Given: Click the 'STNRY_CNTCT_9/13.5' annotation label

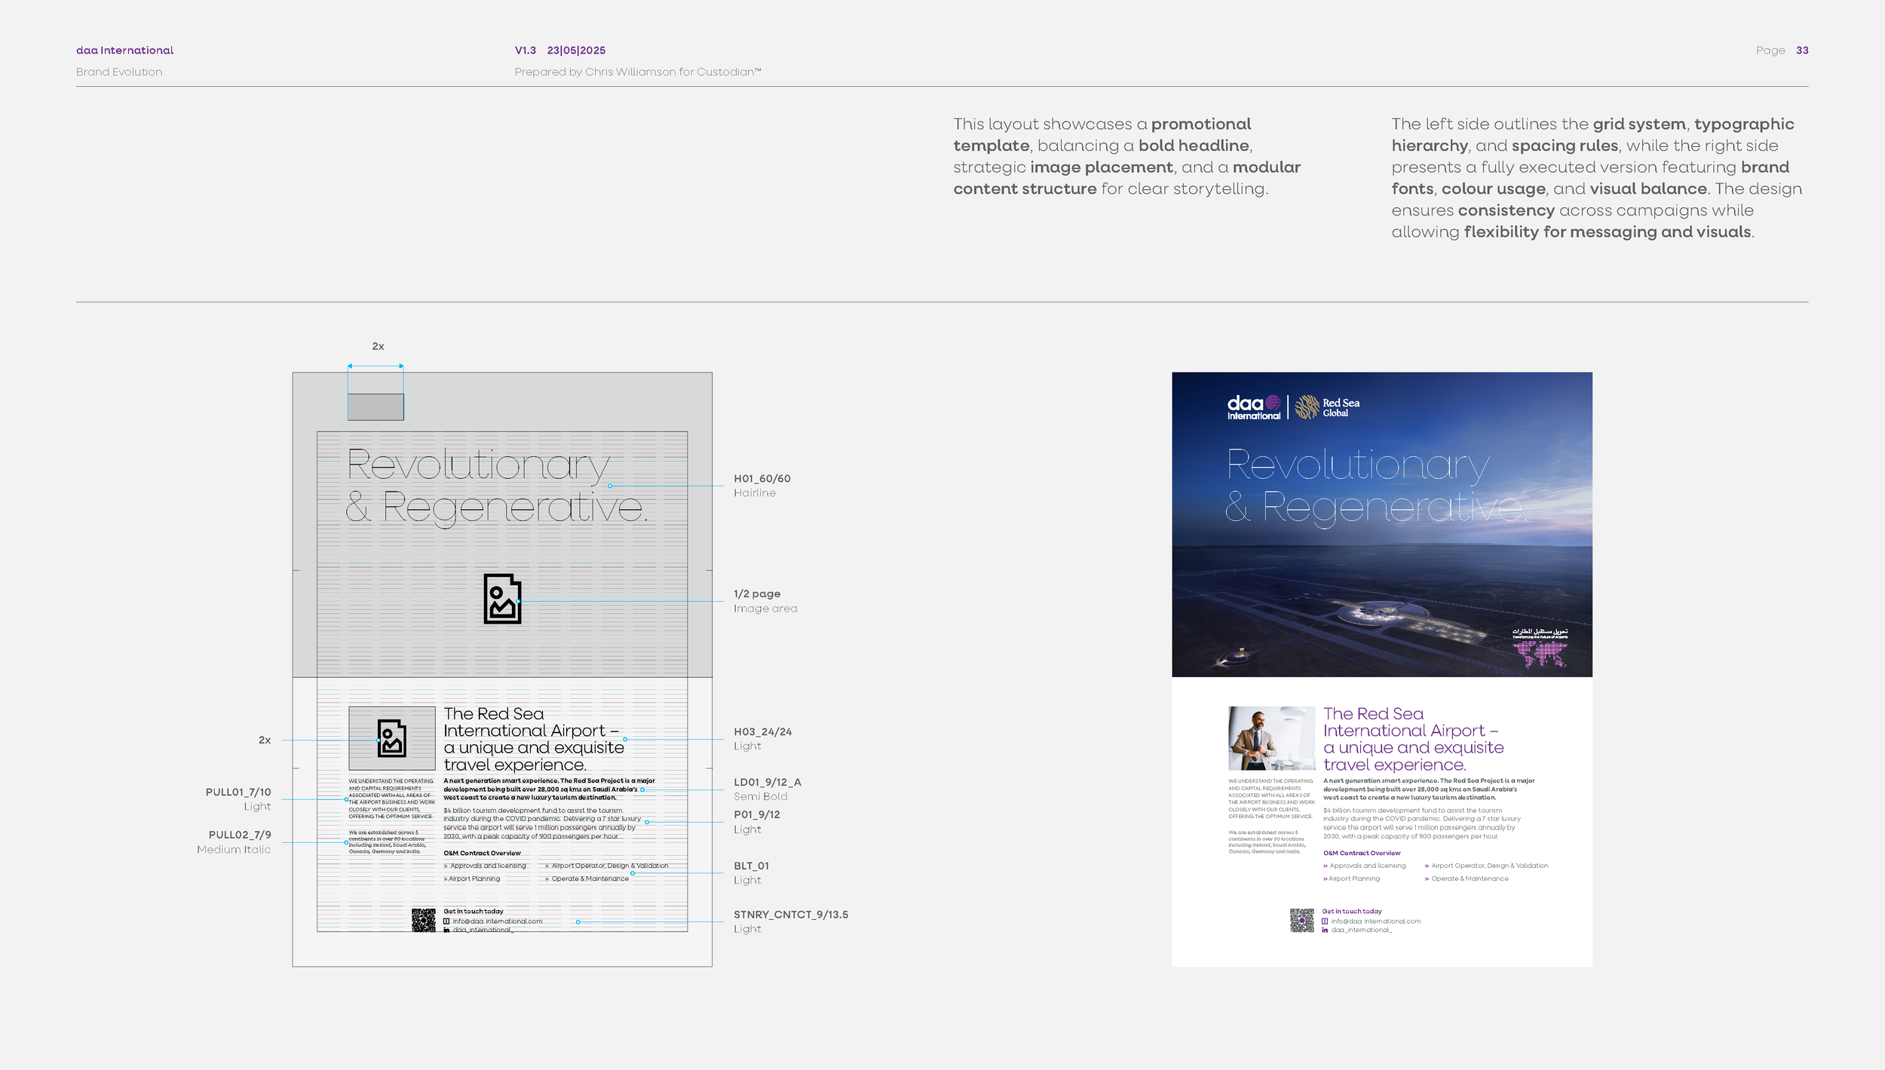Looking at the screenshot, I should (791, 915).
